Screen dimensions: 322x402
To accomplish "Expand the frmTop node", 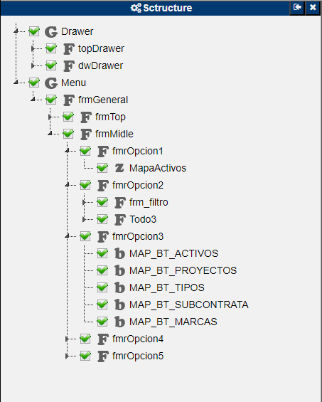I will [50, 117].
